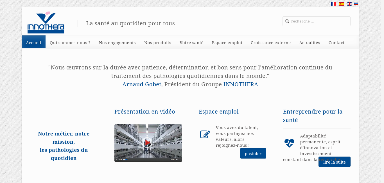Select the English UK flag
This screenshot has height=183, width=384.
(x=349, y=4)
